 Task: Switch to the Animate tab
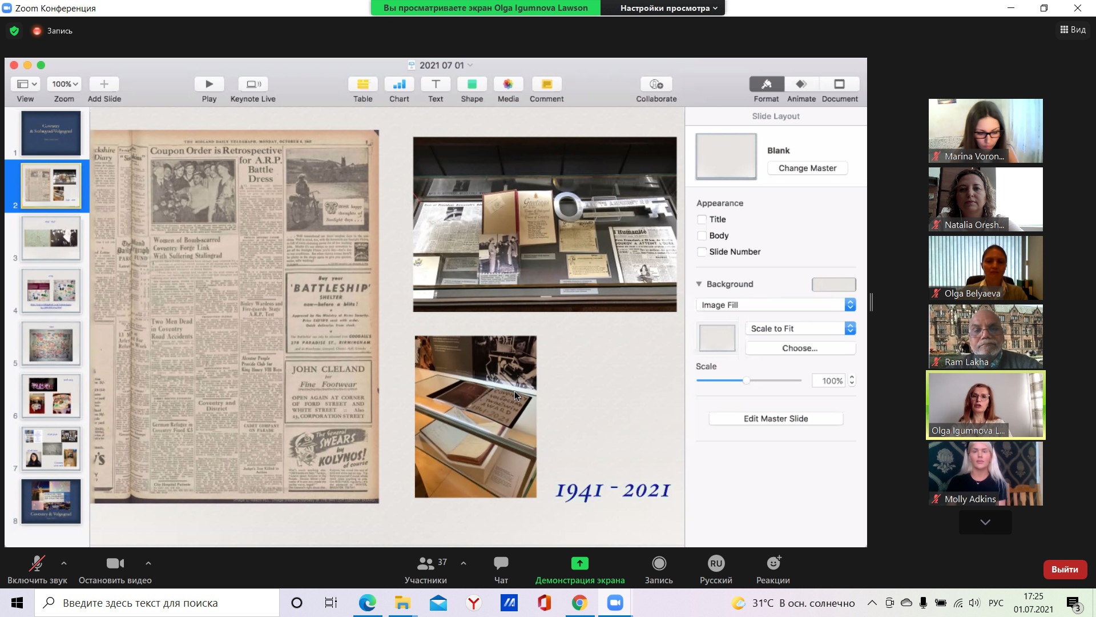[801, 84]
